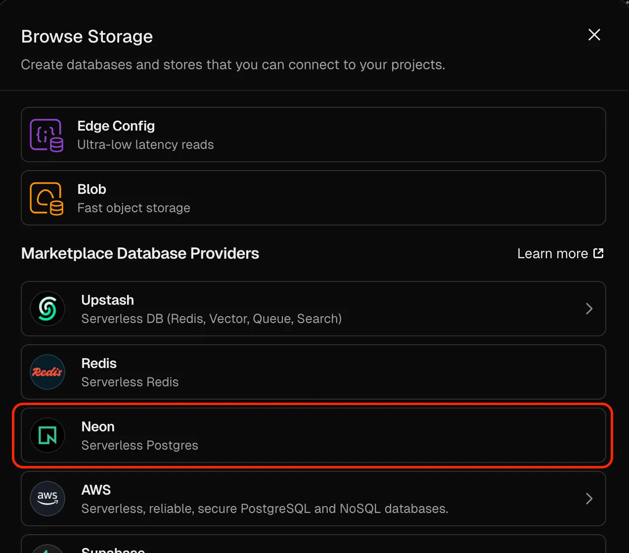Select the Upstash provider name
Screen dimensions: 629x553
108,300
